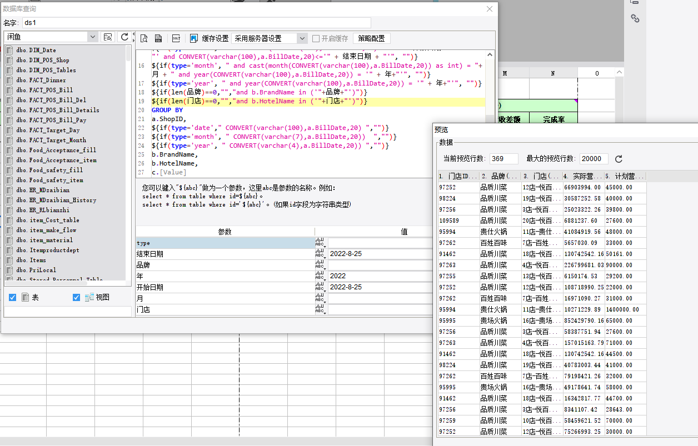Image resolution: width=698 pixels, height=446 pixels.
Task: Toggle the 开启缓存 checkbox
Action: tap(316, 39)
